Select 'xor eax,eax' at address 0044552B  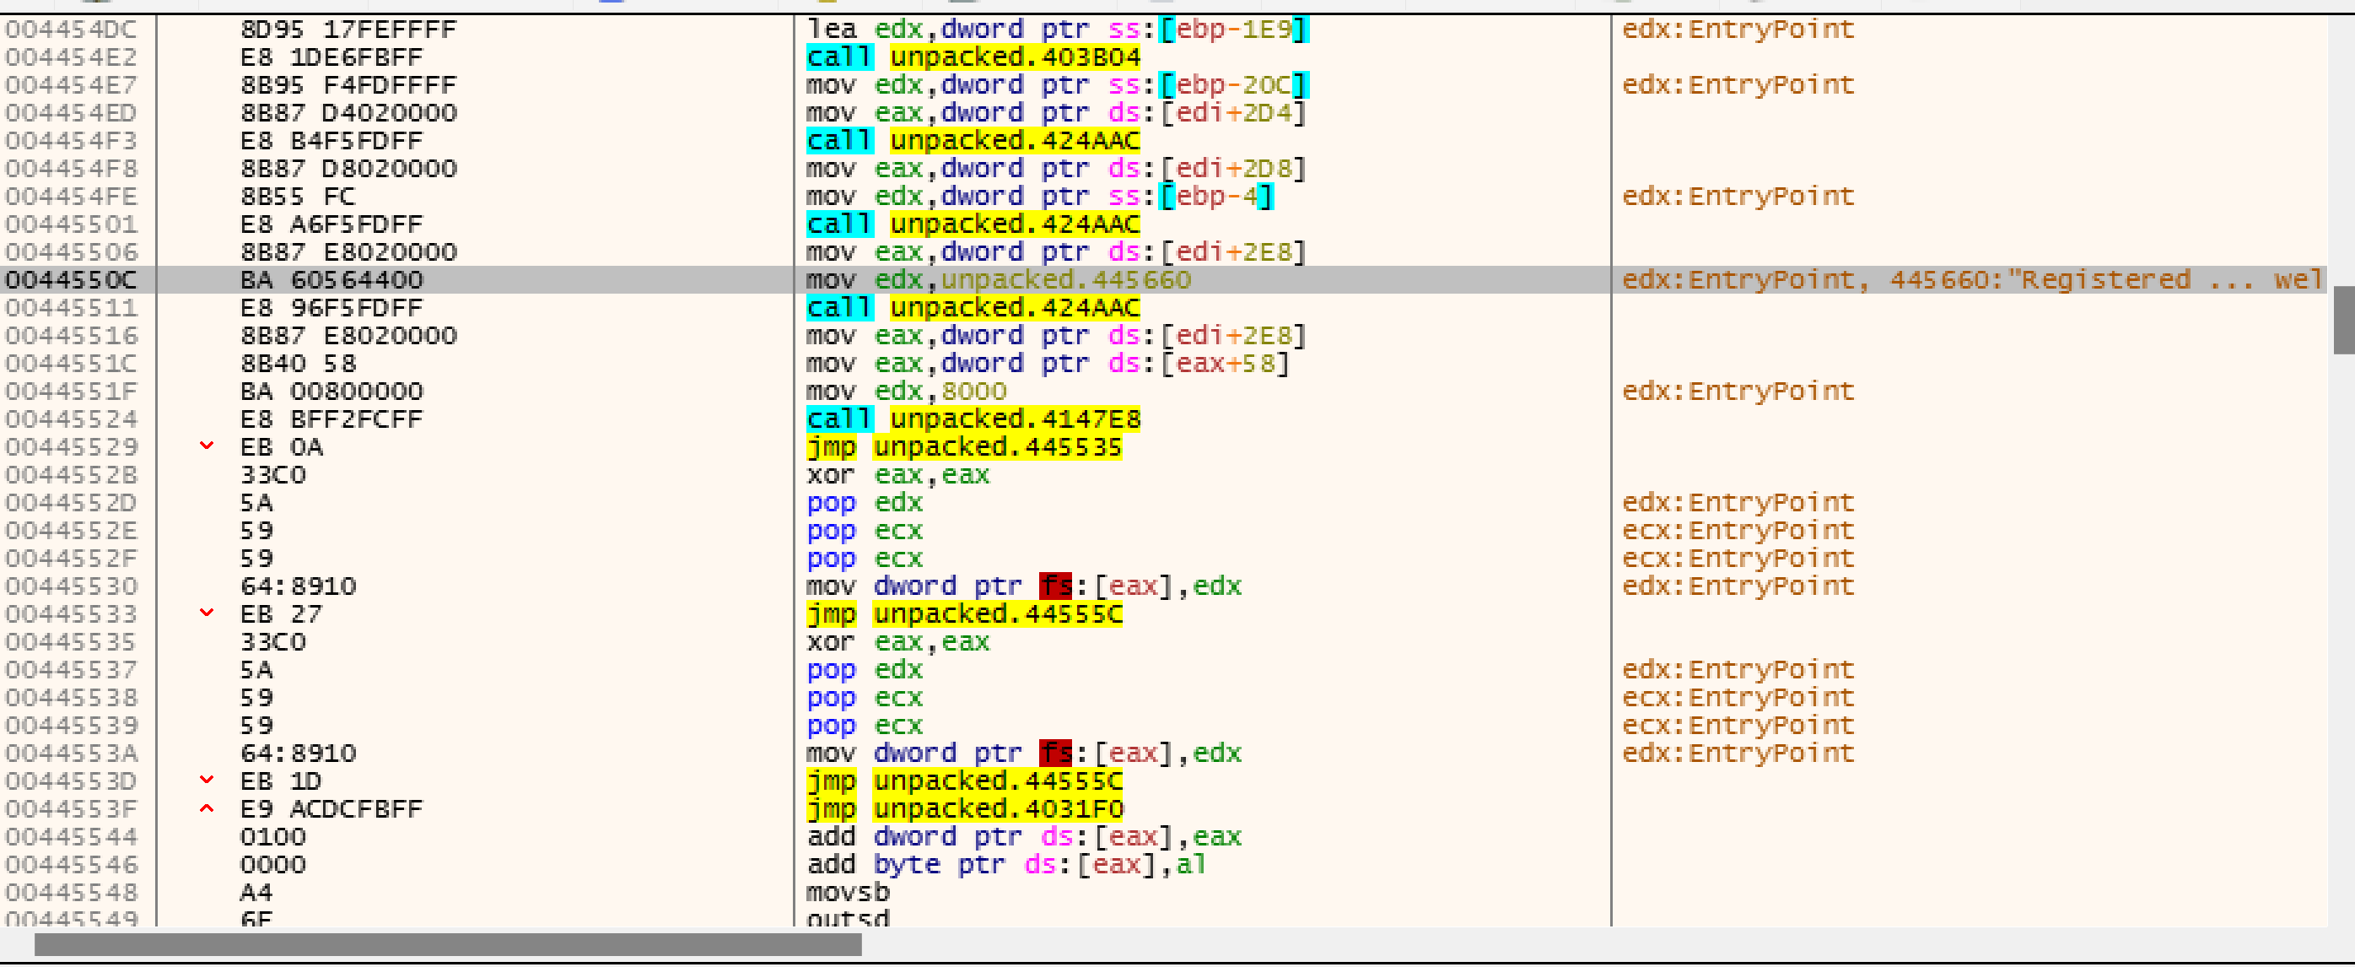pyautogui.click(x=897, y=475)
